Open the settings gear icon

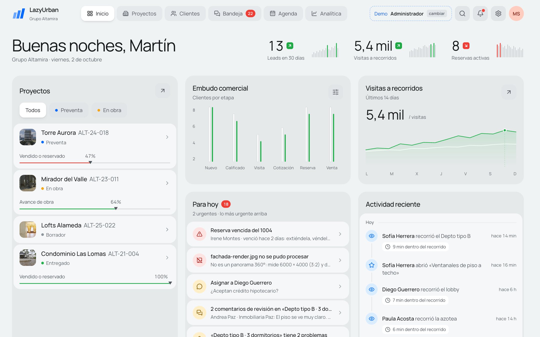498,13
